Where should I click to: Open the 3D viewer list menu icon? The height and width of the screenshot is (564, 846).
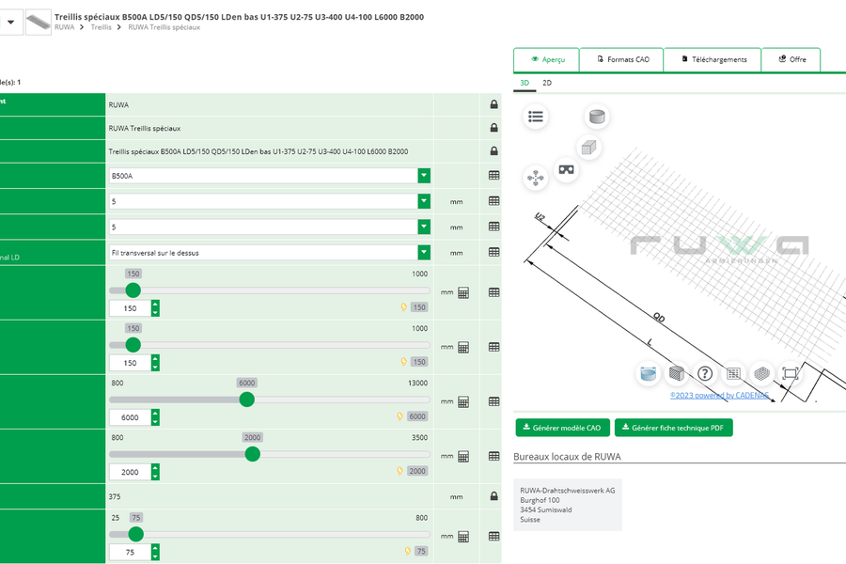(535, 117)
